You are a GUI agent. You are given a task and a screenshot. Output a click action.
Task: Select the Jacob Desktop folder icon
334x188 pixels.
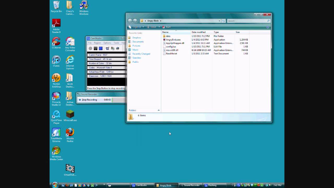(70, 81)
